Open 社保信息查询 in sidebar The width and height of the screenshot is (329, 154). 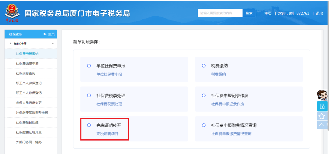31,73
